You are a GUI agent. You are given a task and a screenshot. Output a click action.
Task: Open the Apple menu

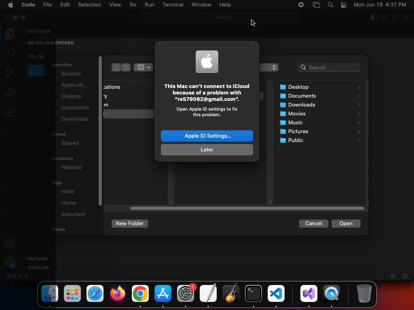coord(11,5)
